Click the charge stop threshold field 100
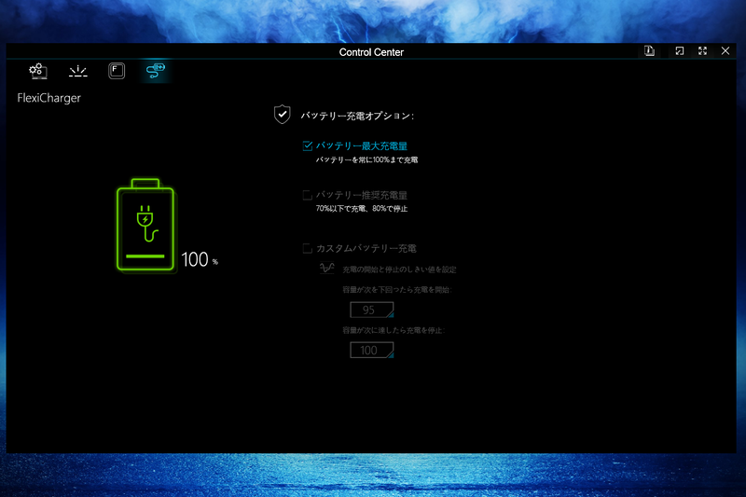746x497 pixels. click(371, 351)
